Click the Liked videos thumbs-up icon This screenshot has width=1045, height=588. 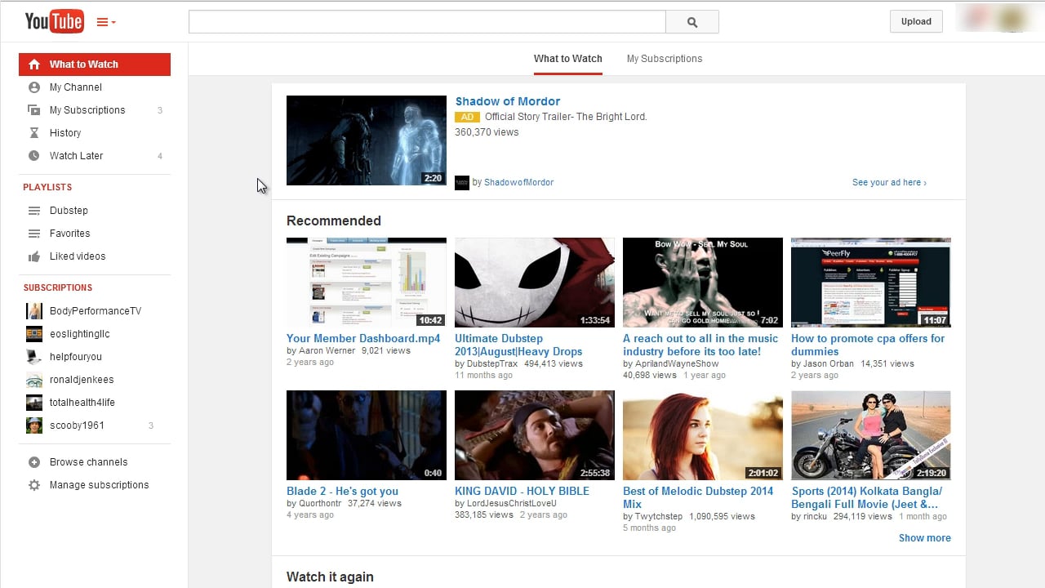point(33,256)
